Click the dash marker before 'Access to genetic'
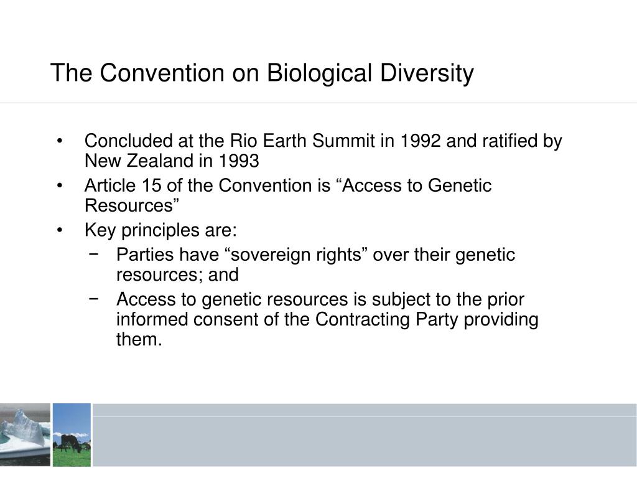The image size is (637, 478). 93,298
